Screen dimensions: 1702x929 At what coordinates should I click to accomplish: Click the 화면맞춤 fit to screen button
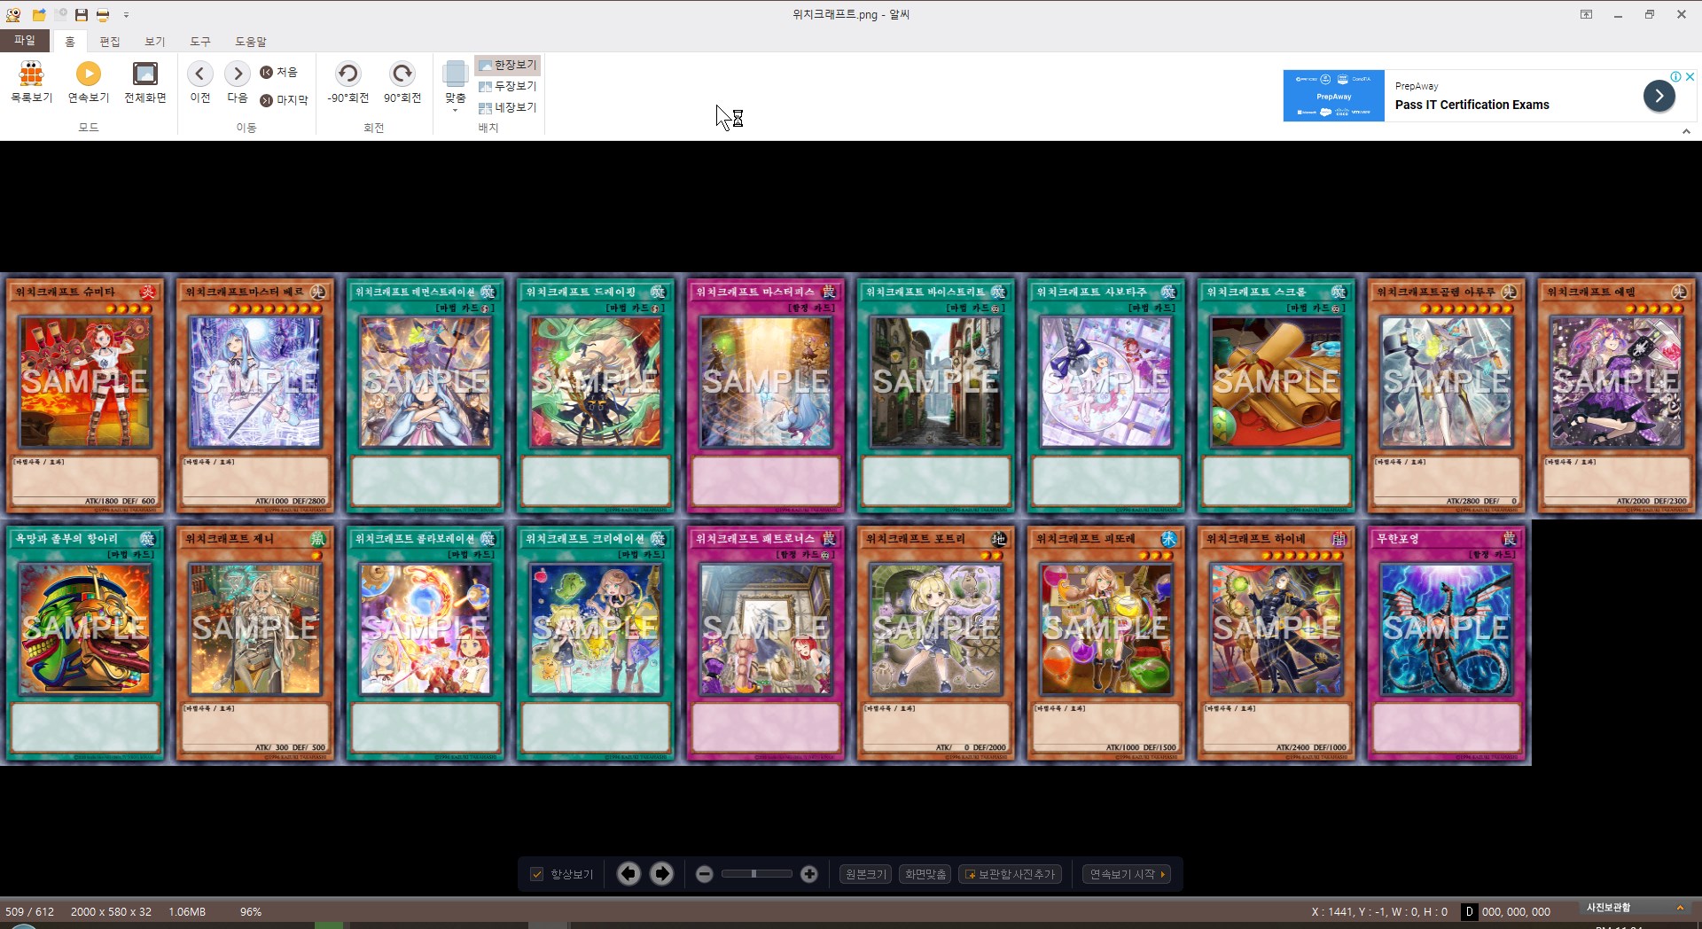click(x=925, y=874)
